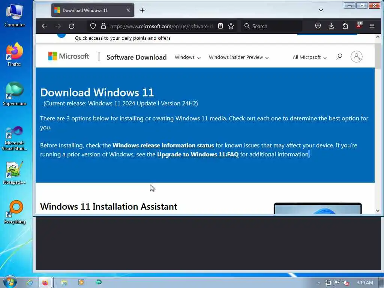Select the Microsoft Visual Studio desktop shortcut
The width and height of the screenshot is (384, 288).
(x=15, y=138)
